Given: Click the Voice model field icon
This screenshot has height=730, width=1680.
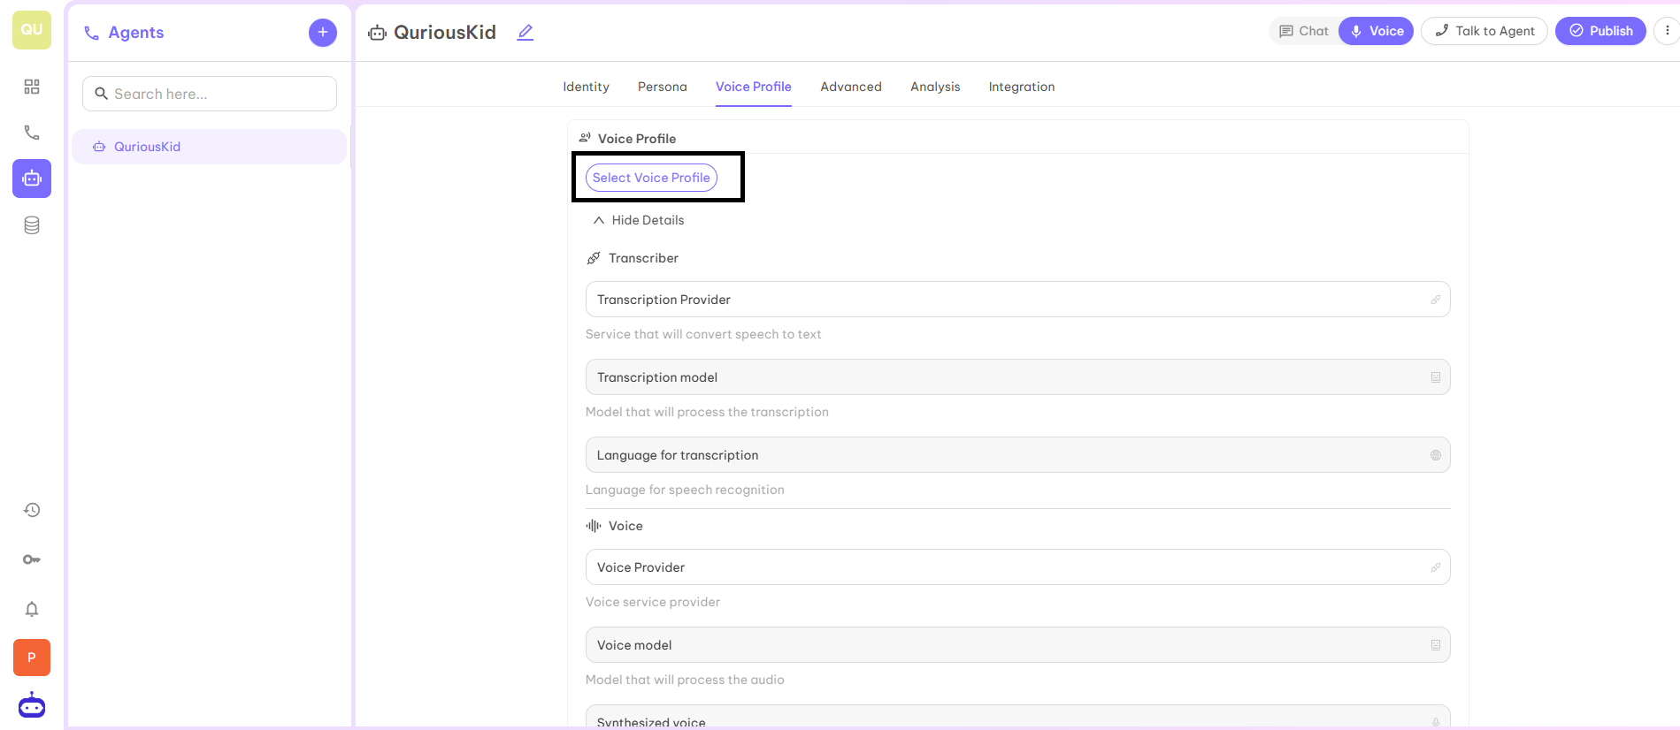Looking at the screenshot, I should (x=1436, y=645).
